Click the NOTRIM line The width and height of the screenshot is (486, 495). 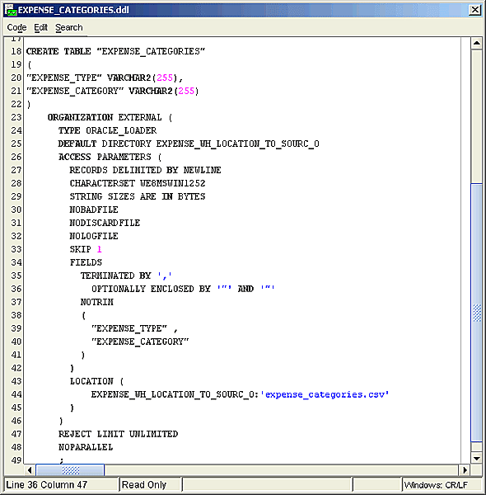pyautogui.click(x=96, y=302)
